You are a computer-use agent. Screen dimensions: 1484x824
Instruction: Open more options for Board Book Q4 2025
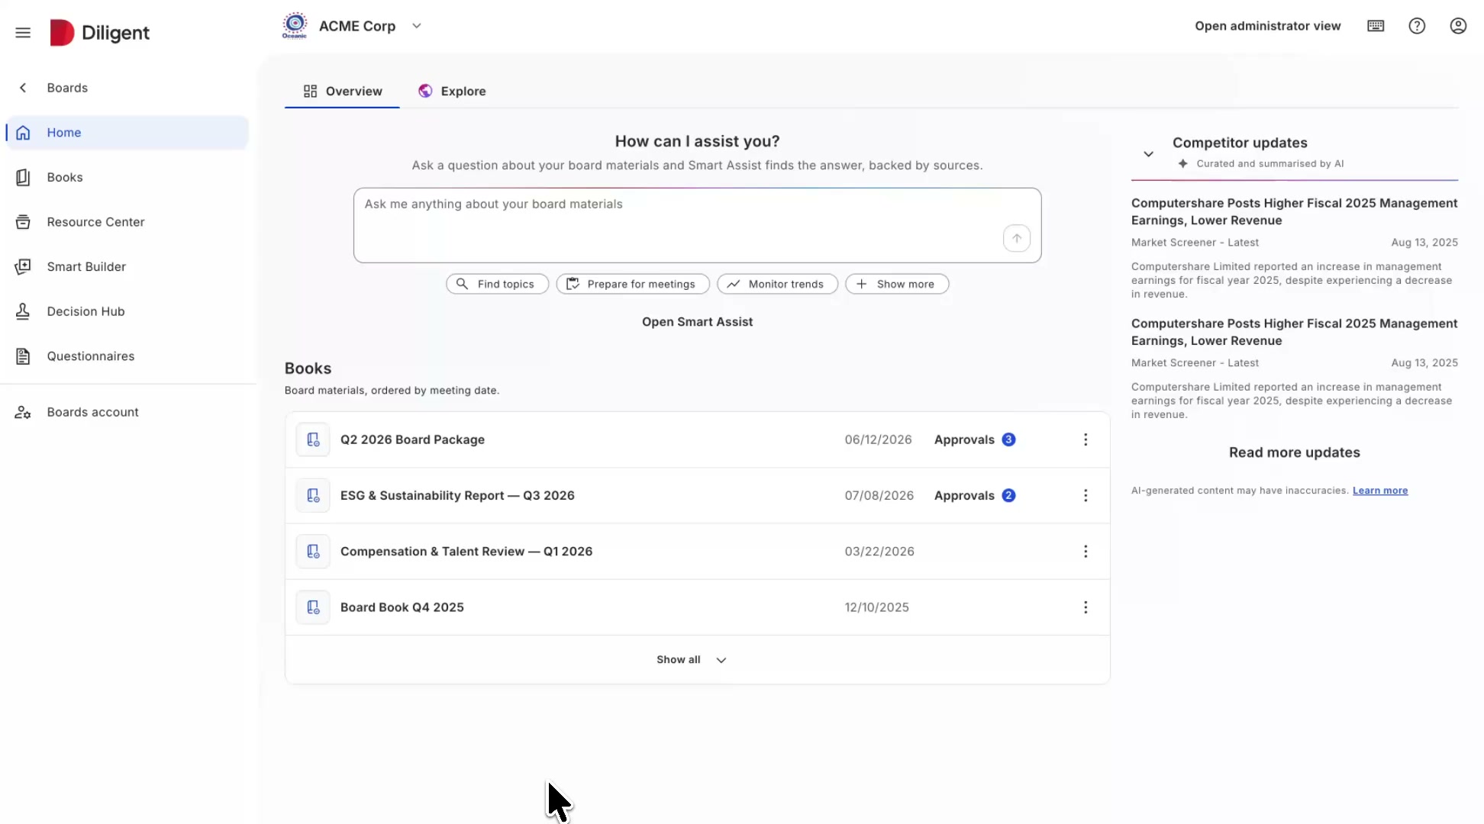[x=1086, y=607]
